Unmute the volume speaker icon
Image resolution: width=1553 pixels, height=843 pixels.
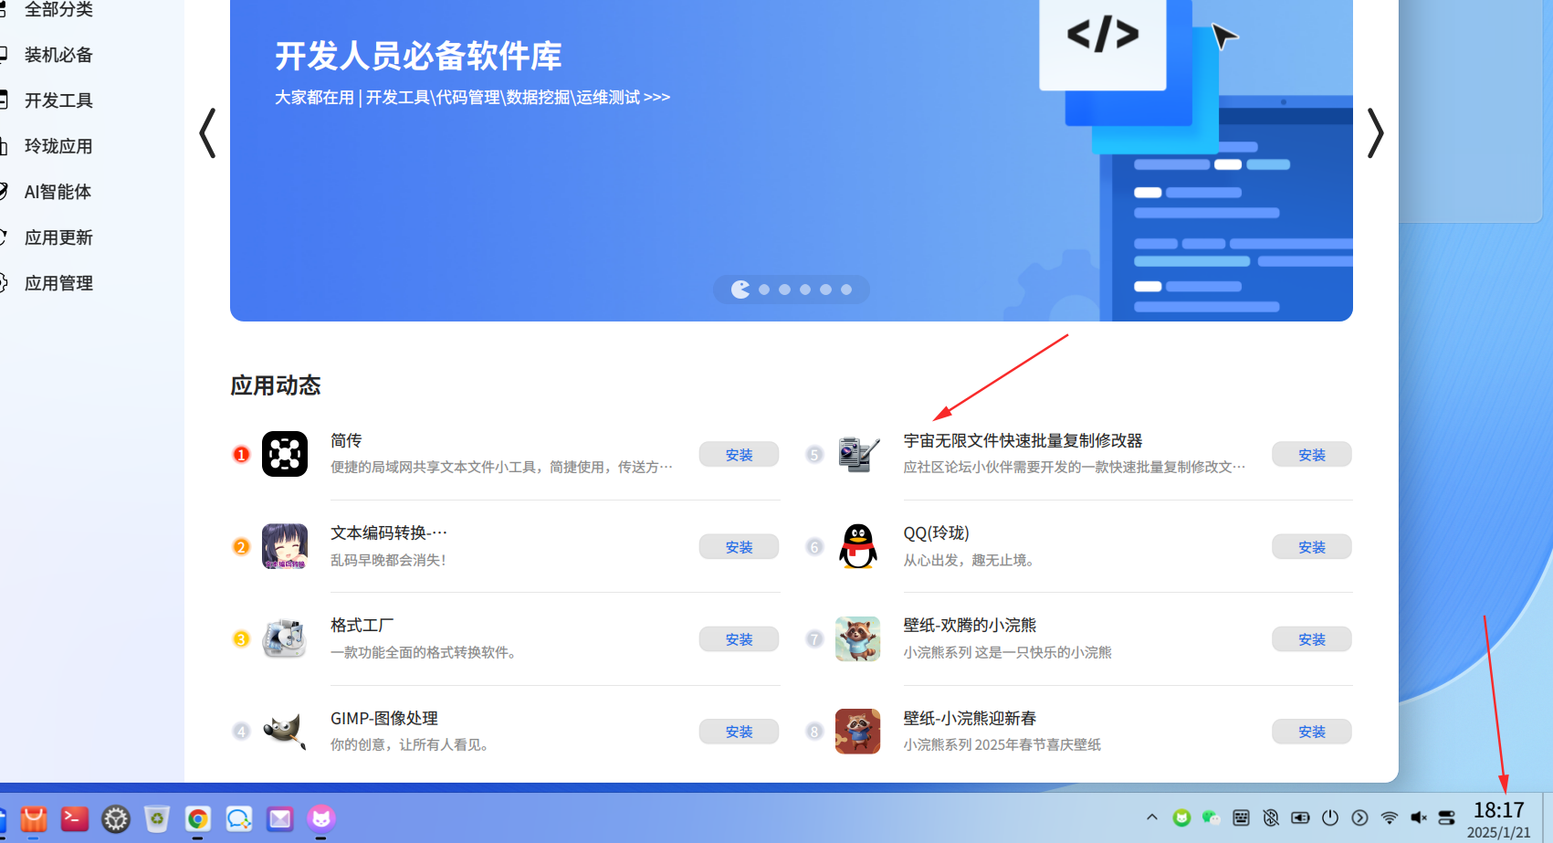[1419, 817]
